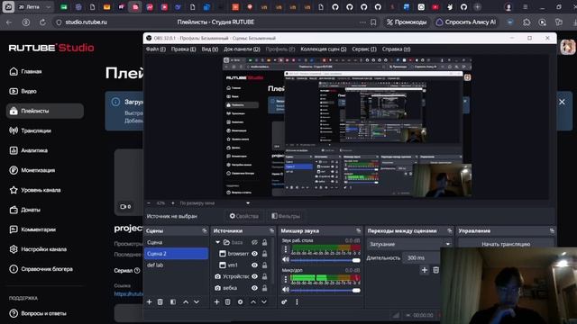The image size is (577, 324).
Task: Open Правка menu in OBS
Action: pos(183,49)
